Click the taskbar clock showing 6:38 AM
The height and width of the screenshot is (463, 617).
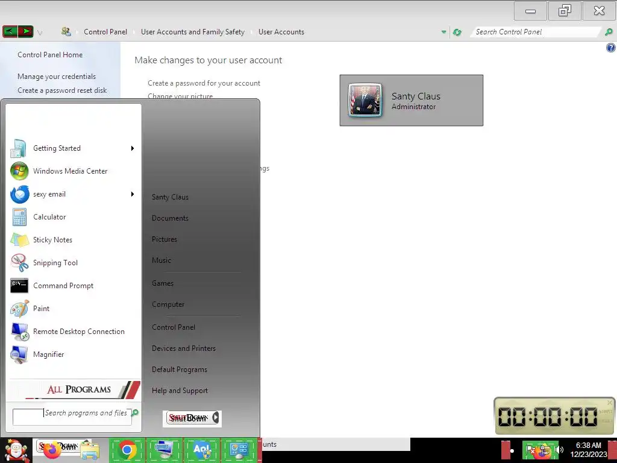(x=588, y=450)
